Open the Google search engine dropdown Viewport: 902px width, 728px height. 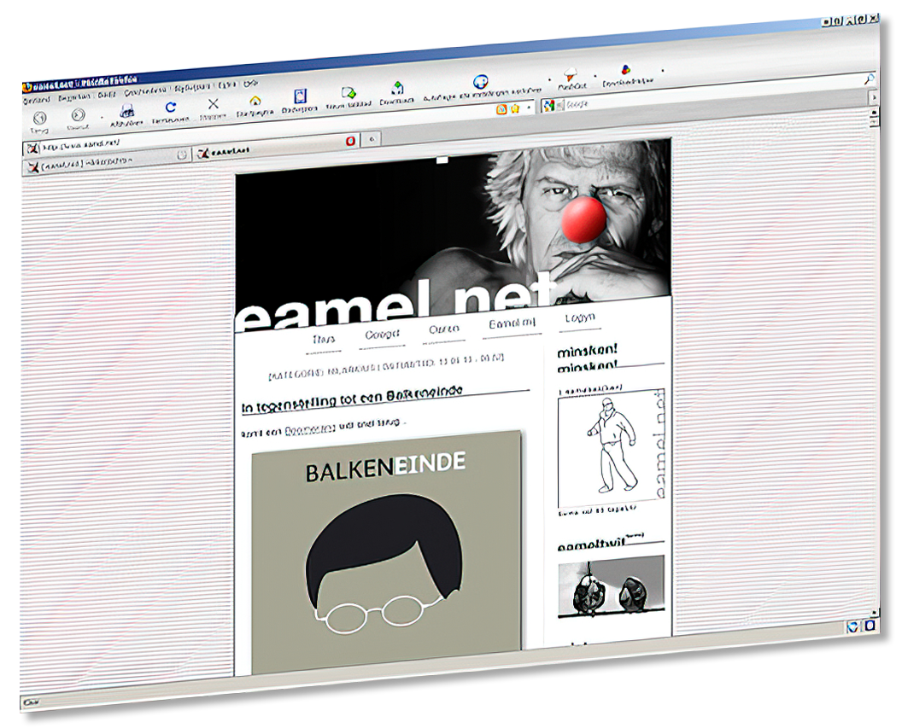pyautogui.click(x=550, y=105)
